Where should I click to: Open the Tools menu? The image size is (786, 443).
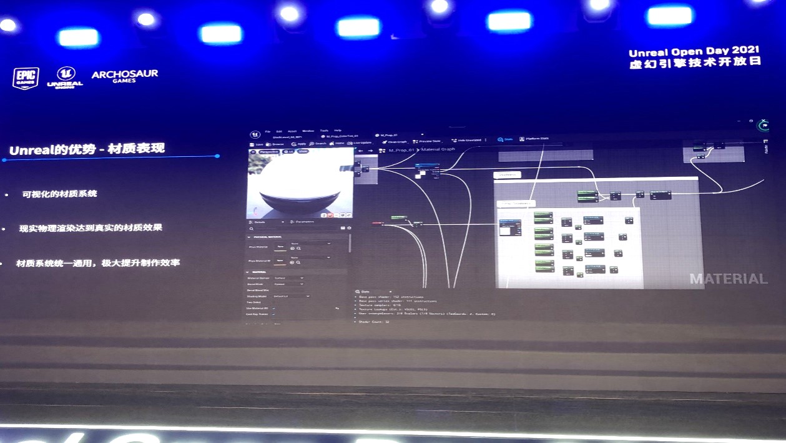point(324,131)
